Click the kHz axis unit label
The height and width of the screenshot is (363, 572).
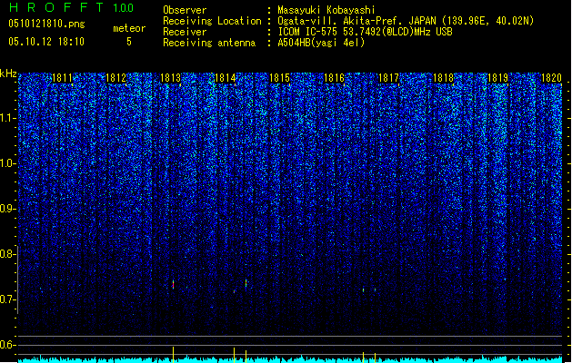tap(8, 74)
